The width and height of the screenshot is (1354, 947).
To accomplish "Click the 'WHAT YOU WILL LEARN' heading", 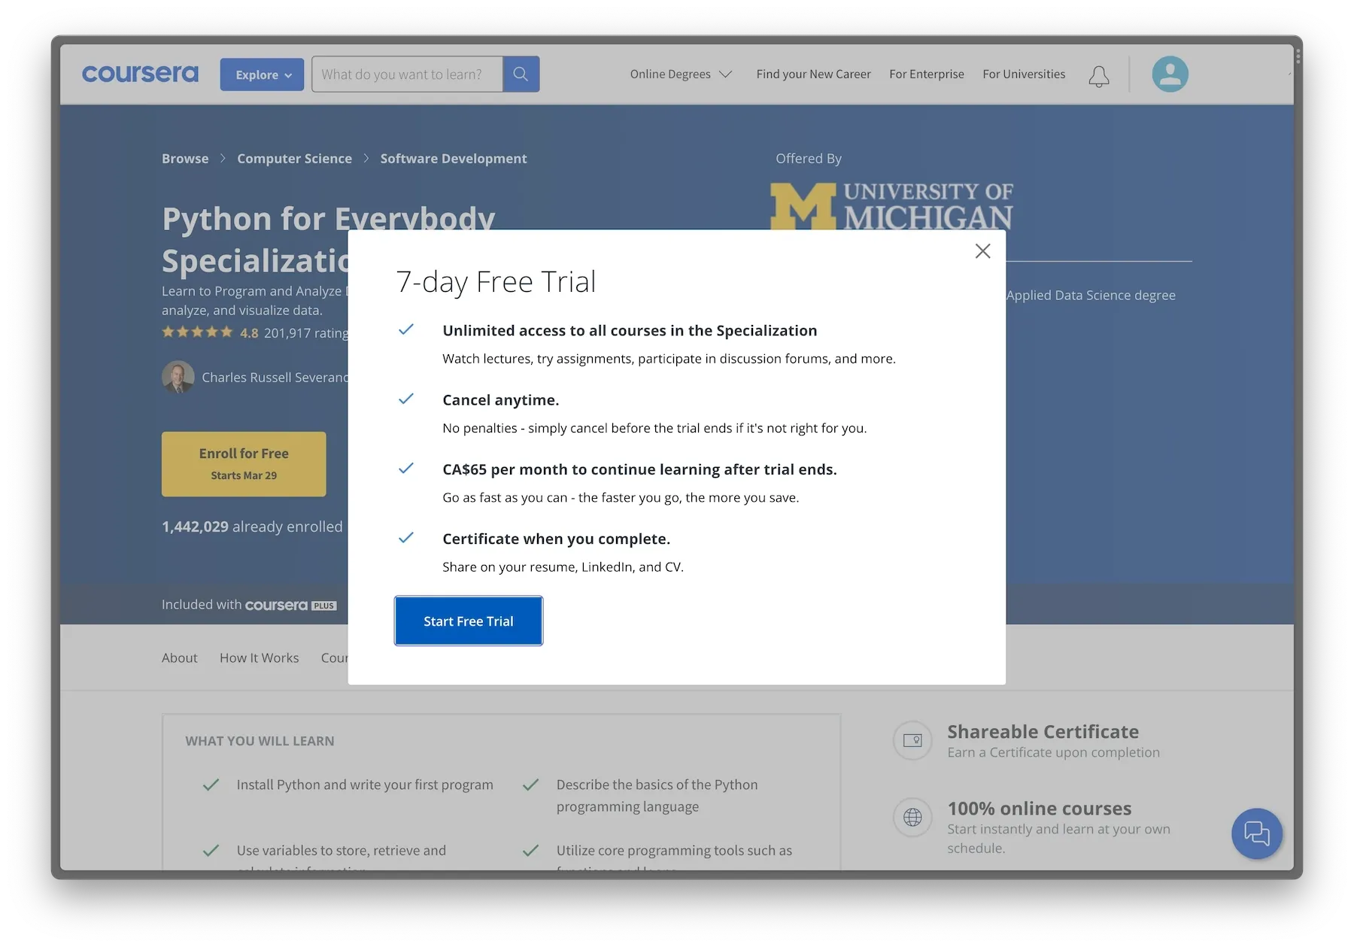I will tap(260, 741).
